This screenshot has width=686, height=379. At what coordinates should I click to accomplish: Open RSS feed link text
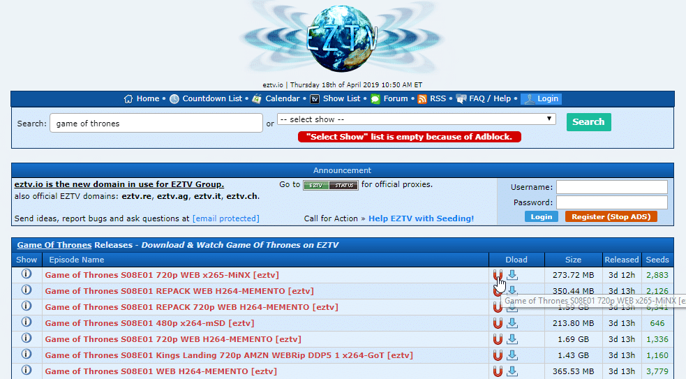point(438,98)
